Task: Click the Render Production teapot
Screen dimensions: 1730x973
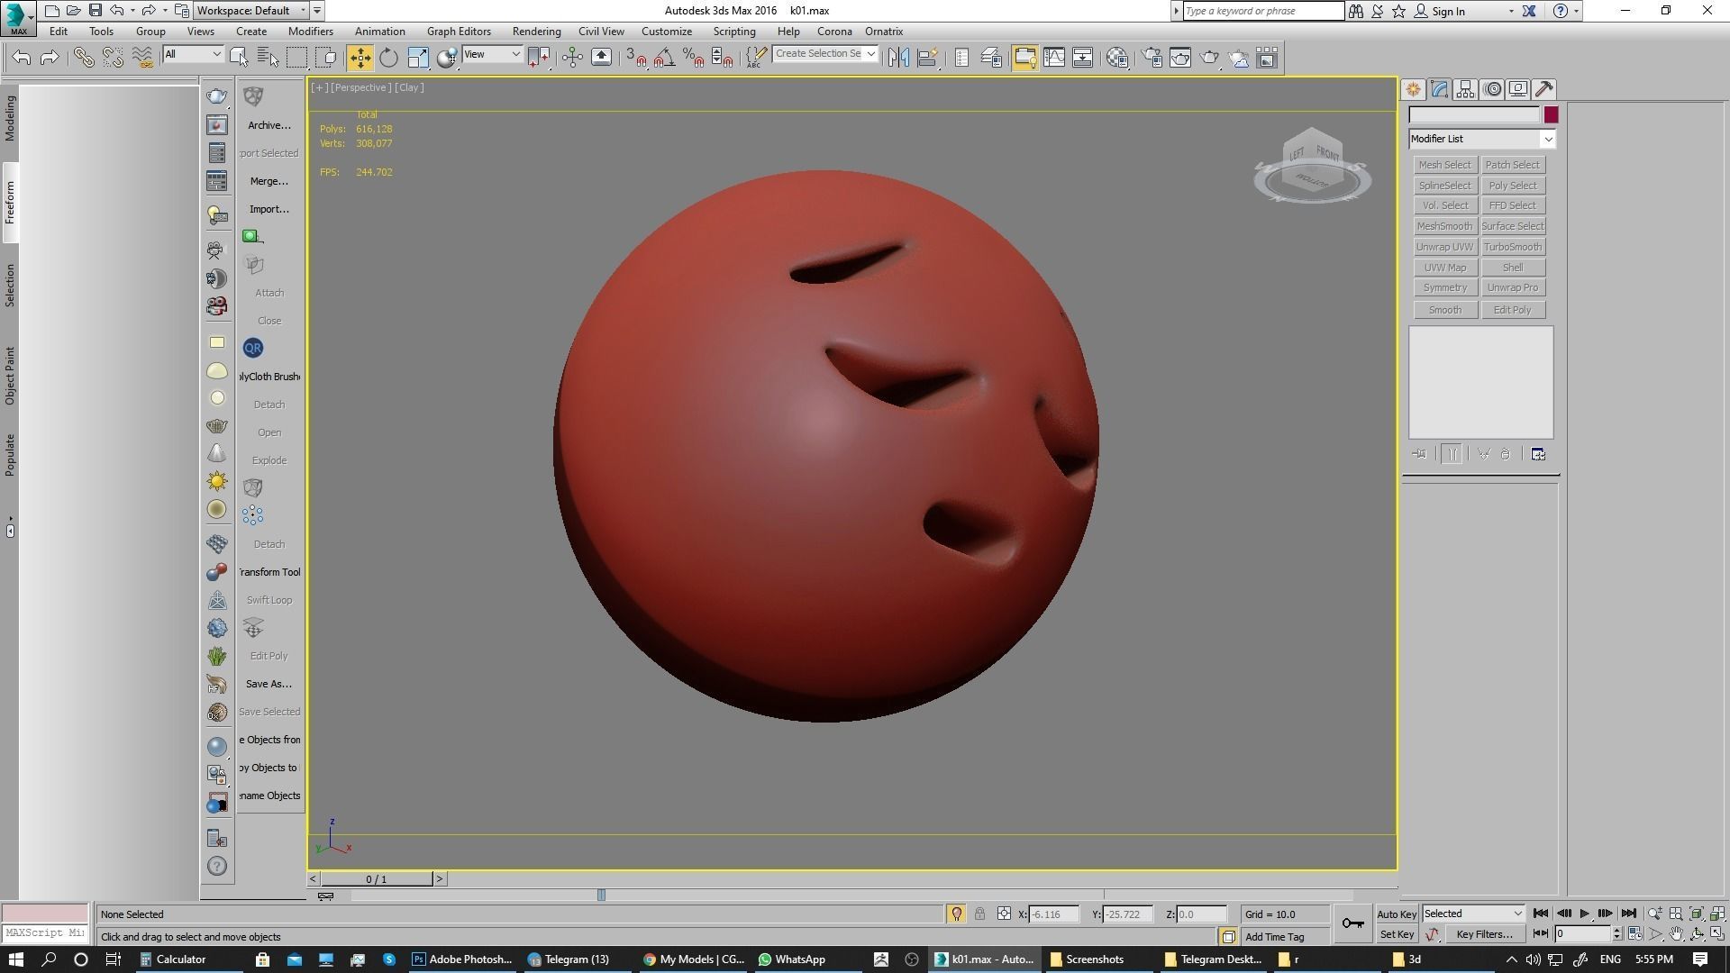Action: 1209,58
